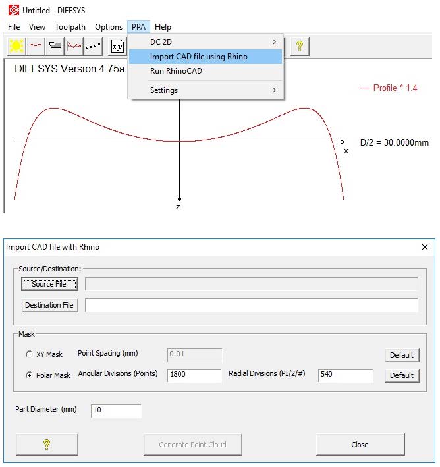Click the PPA menu
This screenshot has width=440, height=467.
[x=138, y=27]
